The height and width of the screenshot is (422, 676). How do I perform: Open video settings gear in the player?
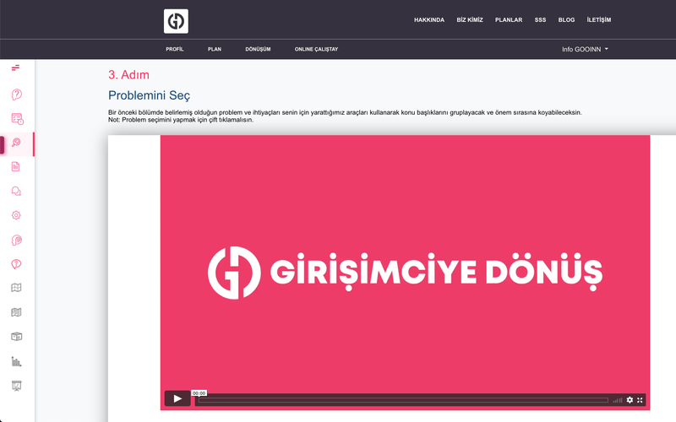click(x=630, y=399)
